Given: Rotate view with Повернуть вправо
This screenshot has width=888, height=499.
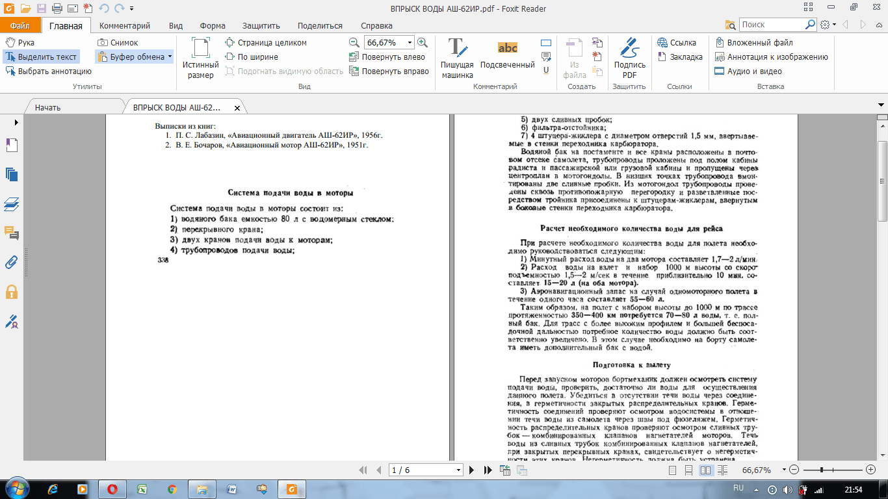Looking at the screenshot, I should pyautogui.click(x=389, y=71).
